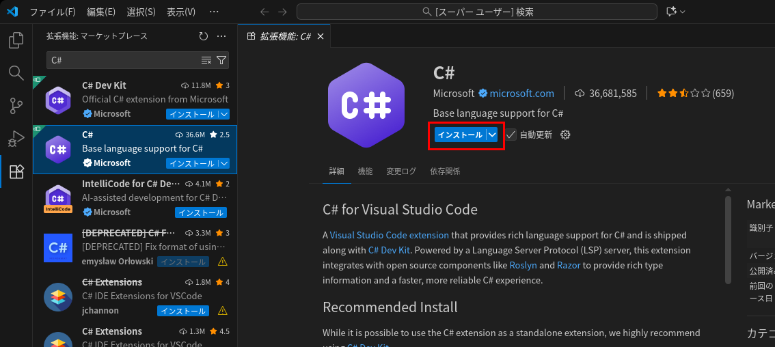Image resolution: width=775 pixels, height=347 pixels.
Task: Open extension filter funnel icon
Action: [221, 60]
